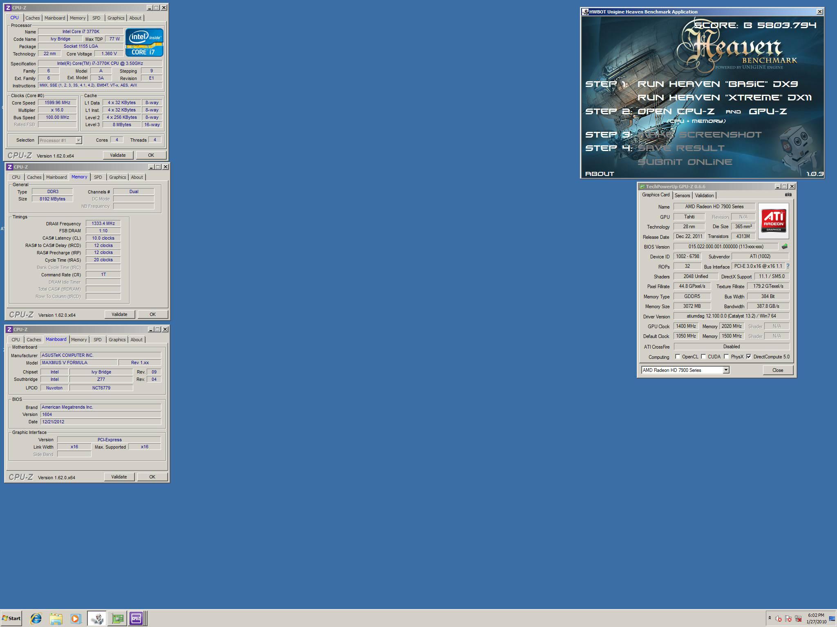Screen dimensions: 837x627
Task: Click the i7-3770K Specification field
Action: pos(100,63)
